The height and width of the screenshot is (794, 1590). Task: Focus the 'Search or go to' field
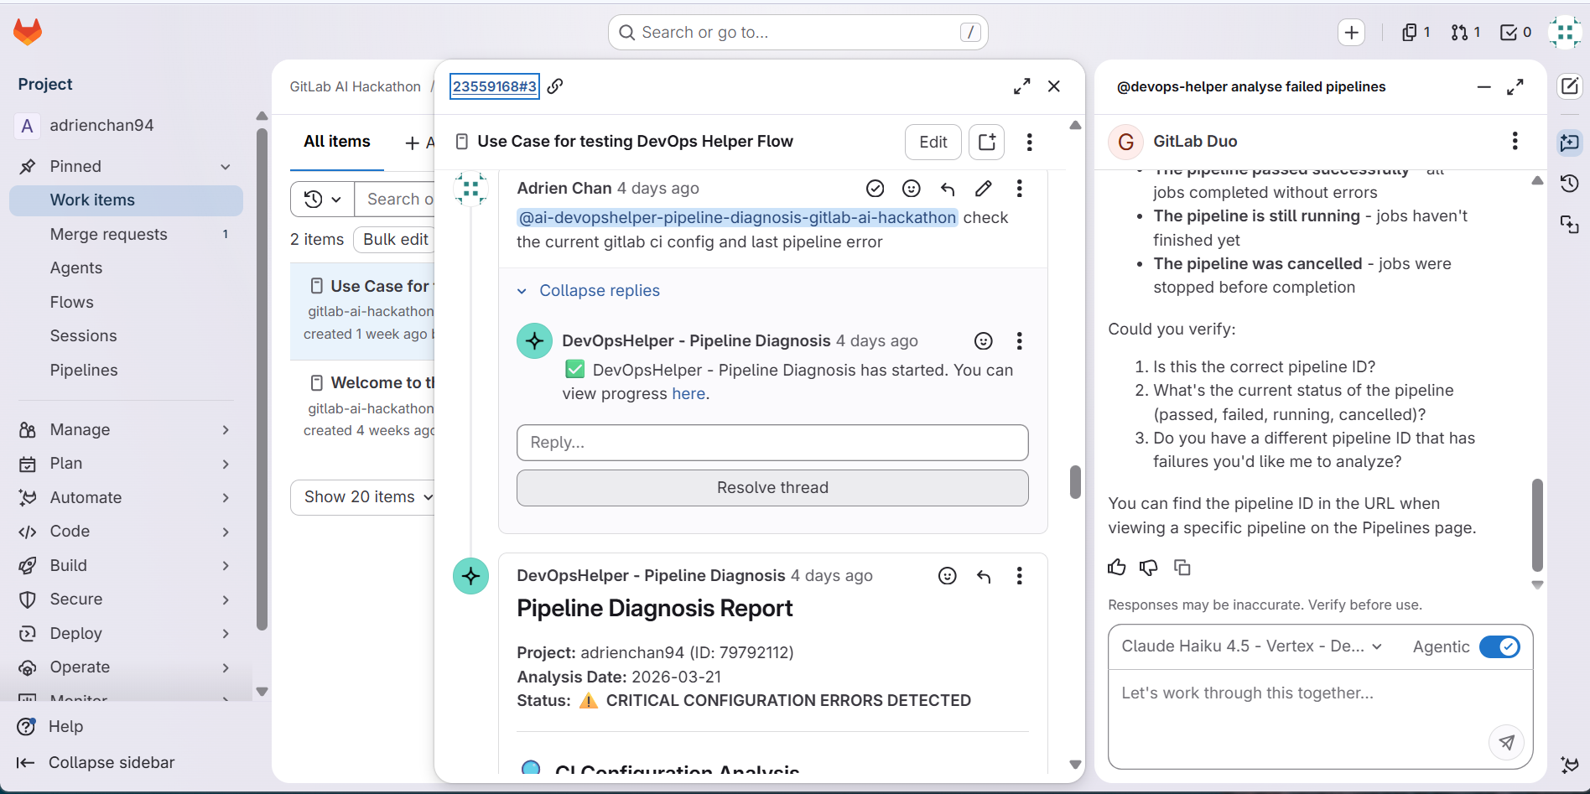[798, 33]
